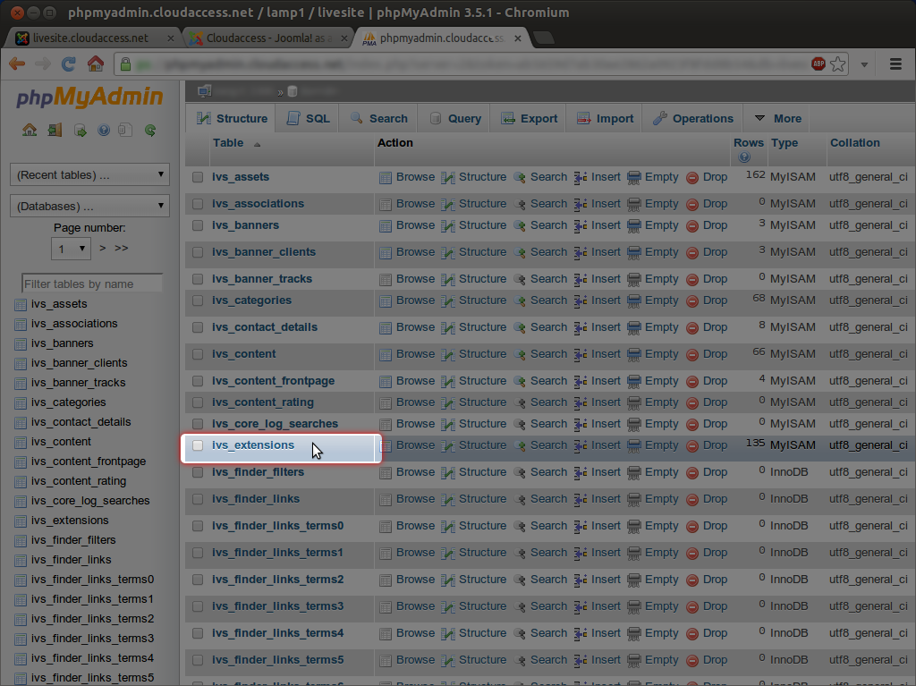Click the table icon beside ivs_finder_links in sidebar
Screen dimensions: 916x686
tap(21, 561)
